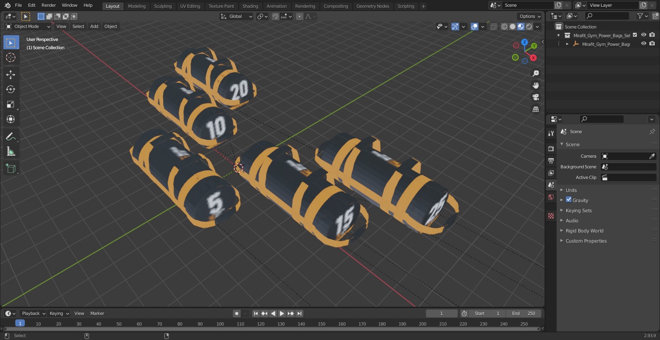
Task: Activate the Rotate tool
Action: 11,89
